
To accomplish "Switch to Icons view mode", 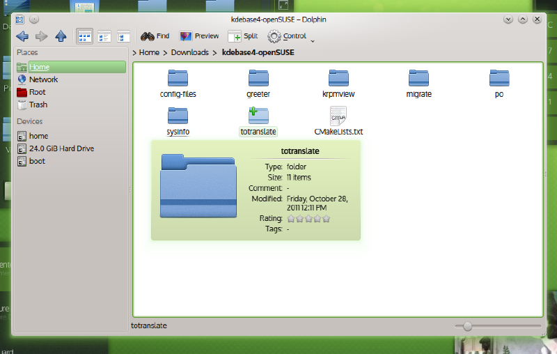I will [x=84, y=36].
